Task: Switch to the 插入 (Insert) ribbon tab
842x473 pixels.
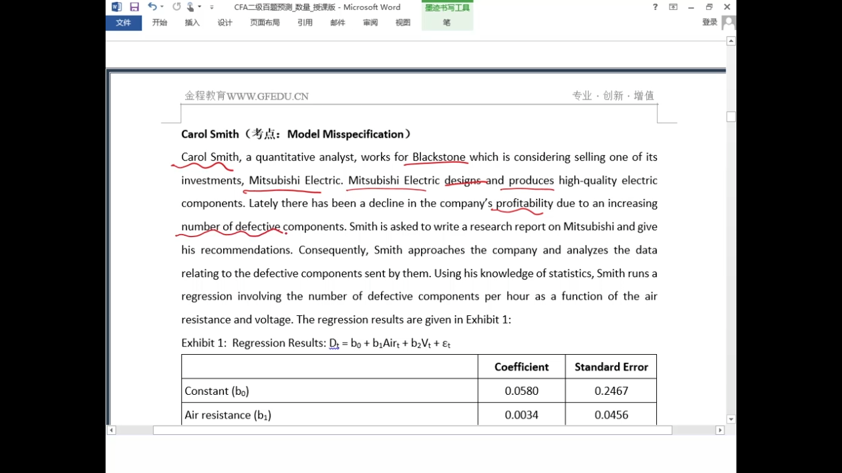Action: pyautogui.click(x=192, y=23)
